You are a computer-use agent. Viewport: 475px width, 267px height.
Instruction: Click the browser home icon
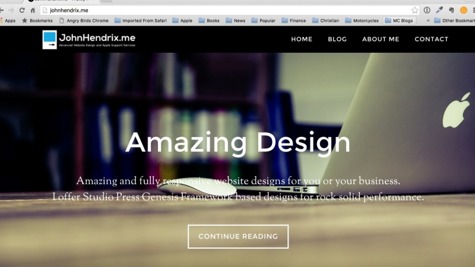(x=33, y=10)
